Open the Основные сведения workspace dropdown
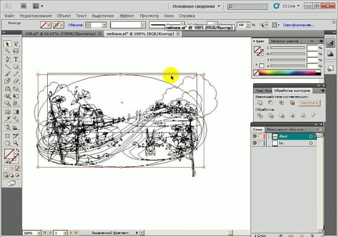This screenshot has width=338, height=237. click(197, 6)
